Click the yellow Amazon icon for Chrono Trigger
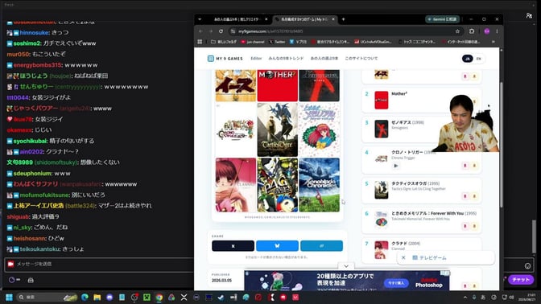Image resolution: width=541 pixels, height=304 pixels. point(474,166)
